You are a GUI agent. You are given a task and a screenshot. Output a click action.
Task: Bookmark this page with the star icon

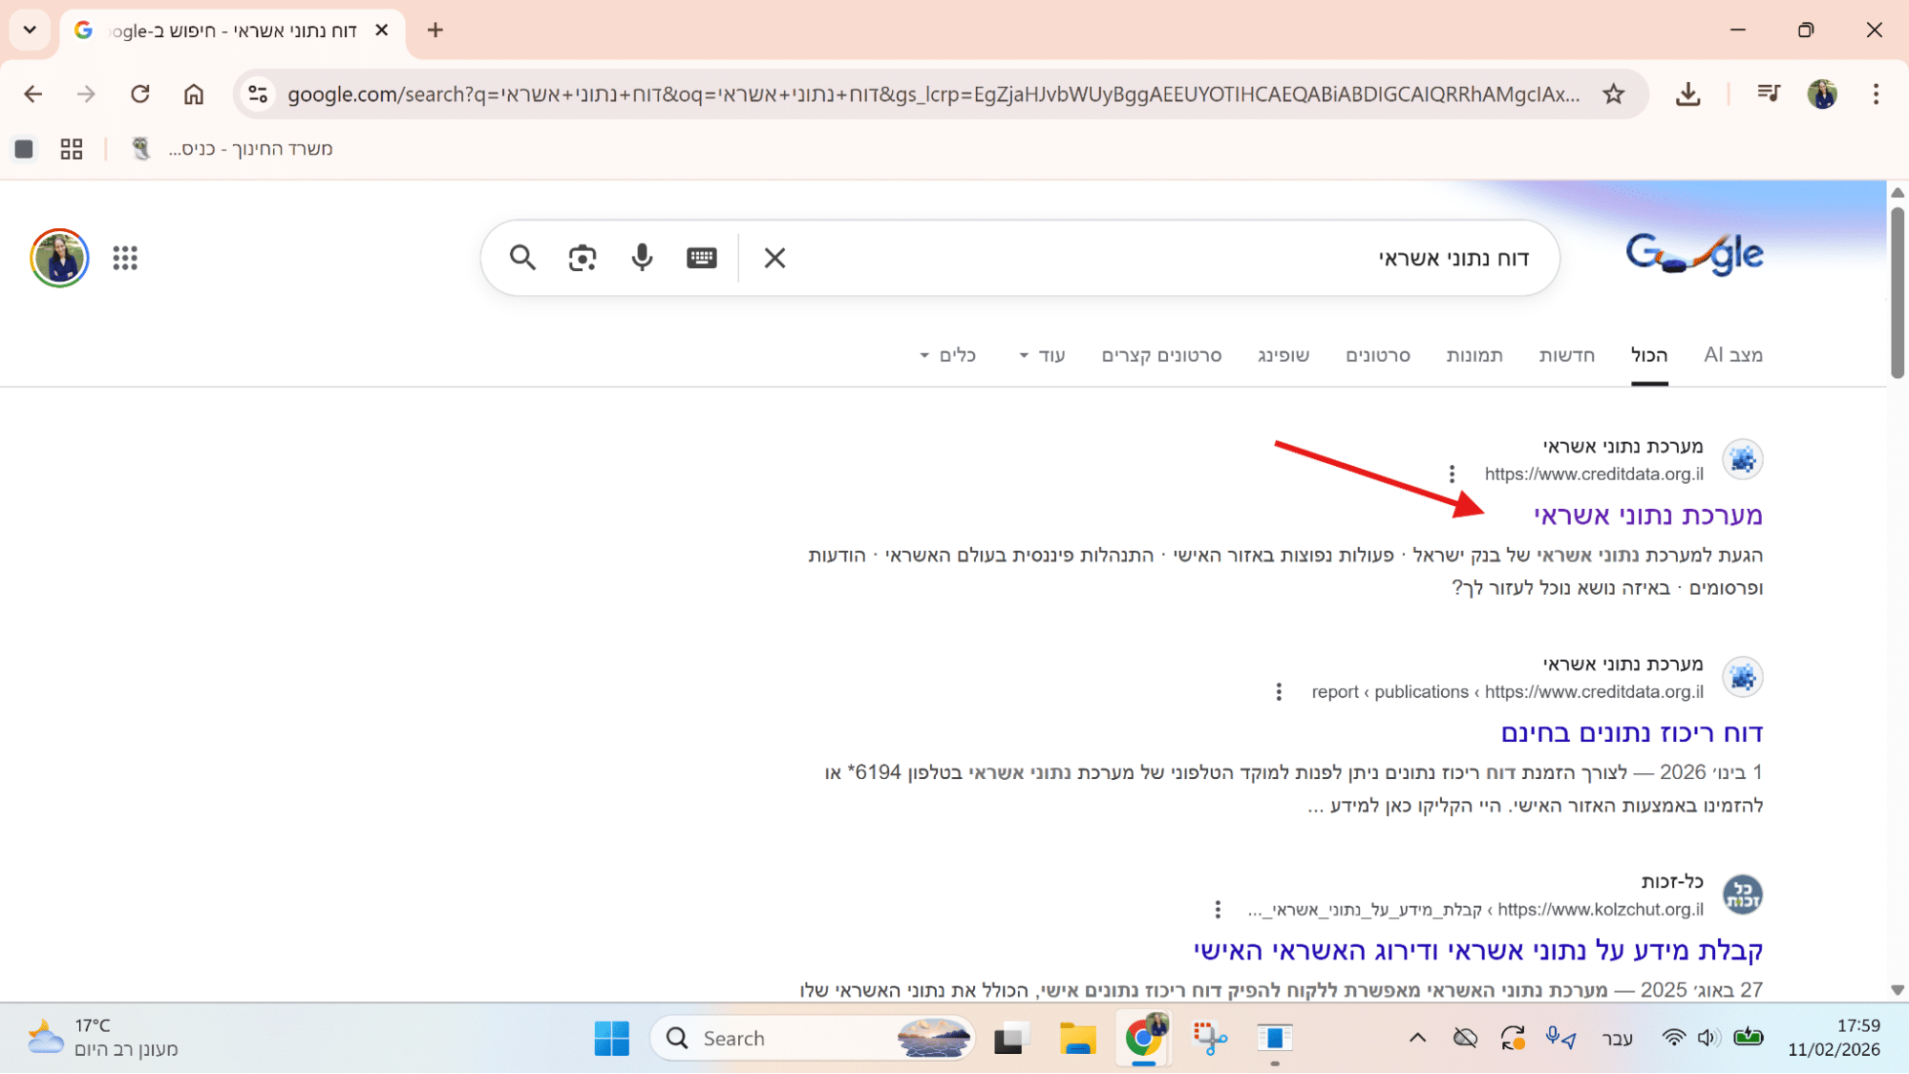[1613, 94]
